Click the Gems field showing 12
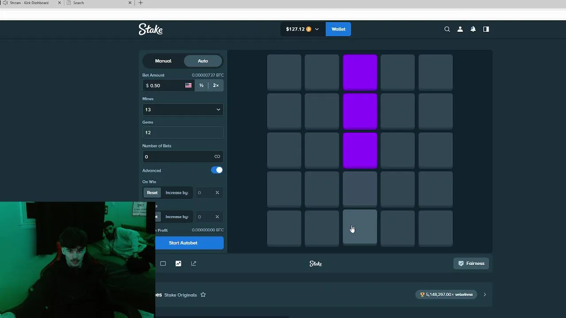This screenshot has height=318, width=566. 183,132
